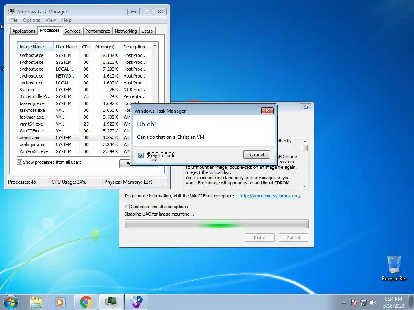
Task: Click process list scroll up arrow
Action: 155,46
